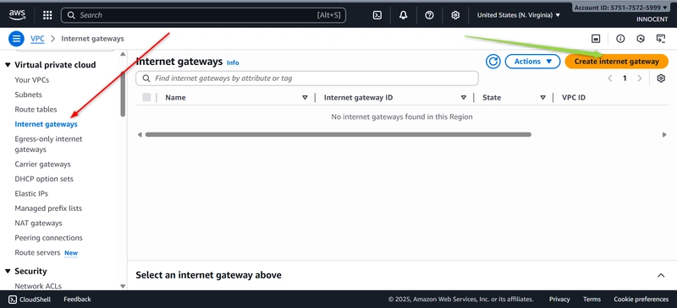Go to next page arrow
The image size is (677, 308).
[x=640, y=78]
